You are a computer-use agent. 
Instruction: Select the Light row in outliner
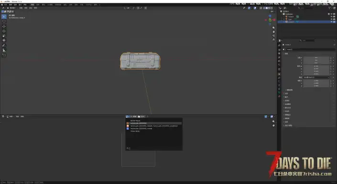(307, 19)
